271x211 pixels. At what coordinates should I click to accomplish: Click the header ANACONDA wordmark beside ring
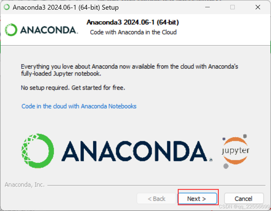point(49,30)
